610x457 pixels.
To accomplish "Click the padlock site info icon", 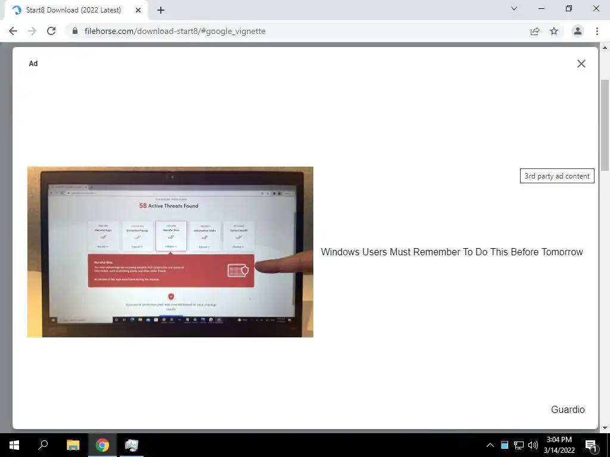I will click(75, 31).
